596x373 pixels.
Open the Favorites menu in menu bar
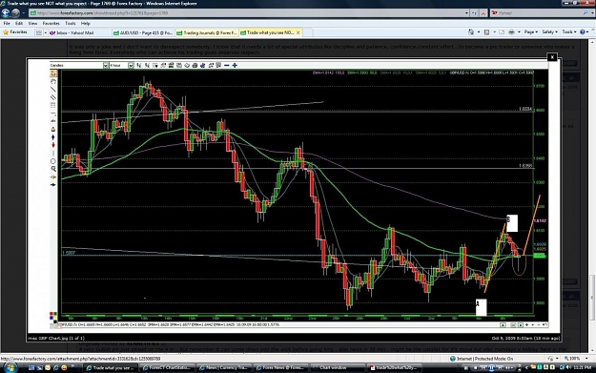pyautogui.click(x=51, y=23)
